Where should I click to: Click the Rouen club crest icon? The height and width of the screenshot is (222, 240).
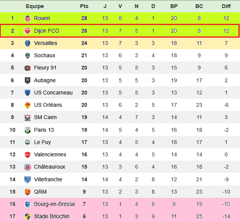[x=28, y=18]
